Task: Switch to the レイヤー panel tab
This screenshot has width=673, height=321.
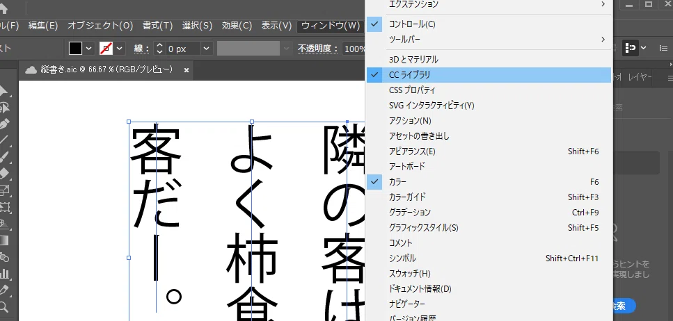Action: click(x=640, y=77)
